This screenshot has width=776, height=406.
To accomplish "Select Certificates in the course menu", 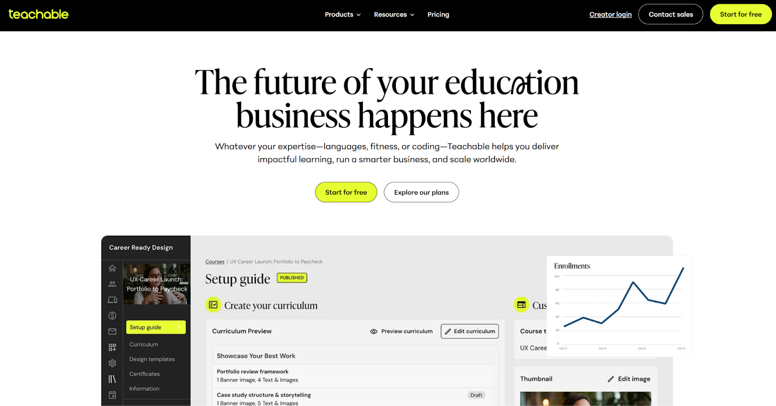I will point(144,374).
